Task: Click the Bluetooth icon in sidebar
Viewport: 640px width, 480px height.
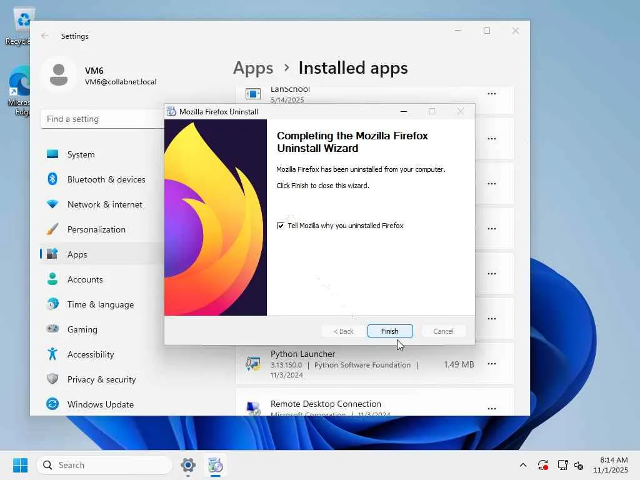Action: 52,179
